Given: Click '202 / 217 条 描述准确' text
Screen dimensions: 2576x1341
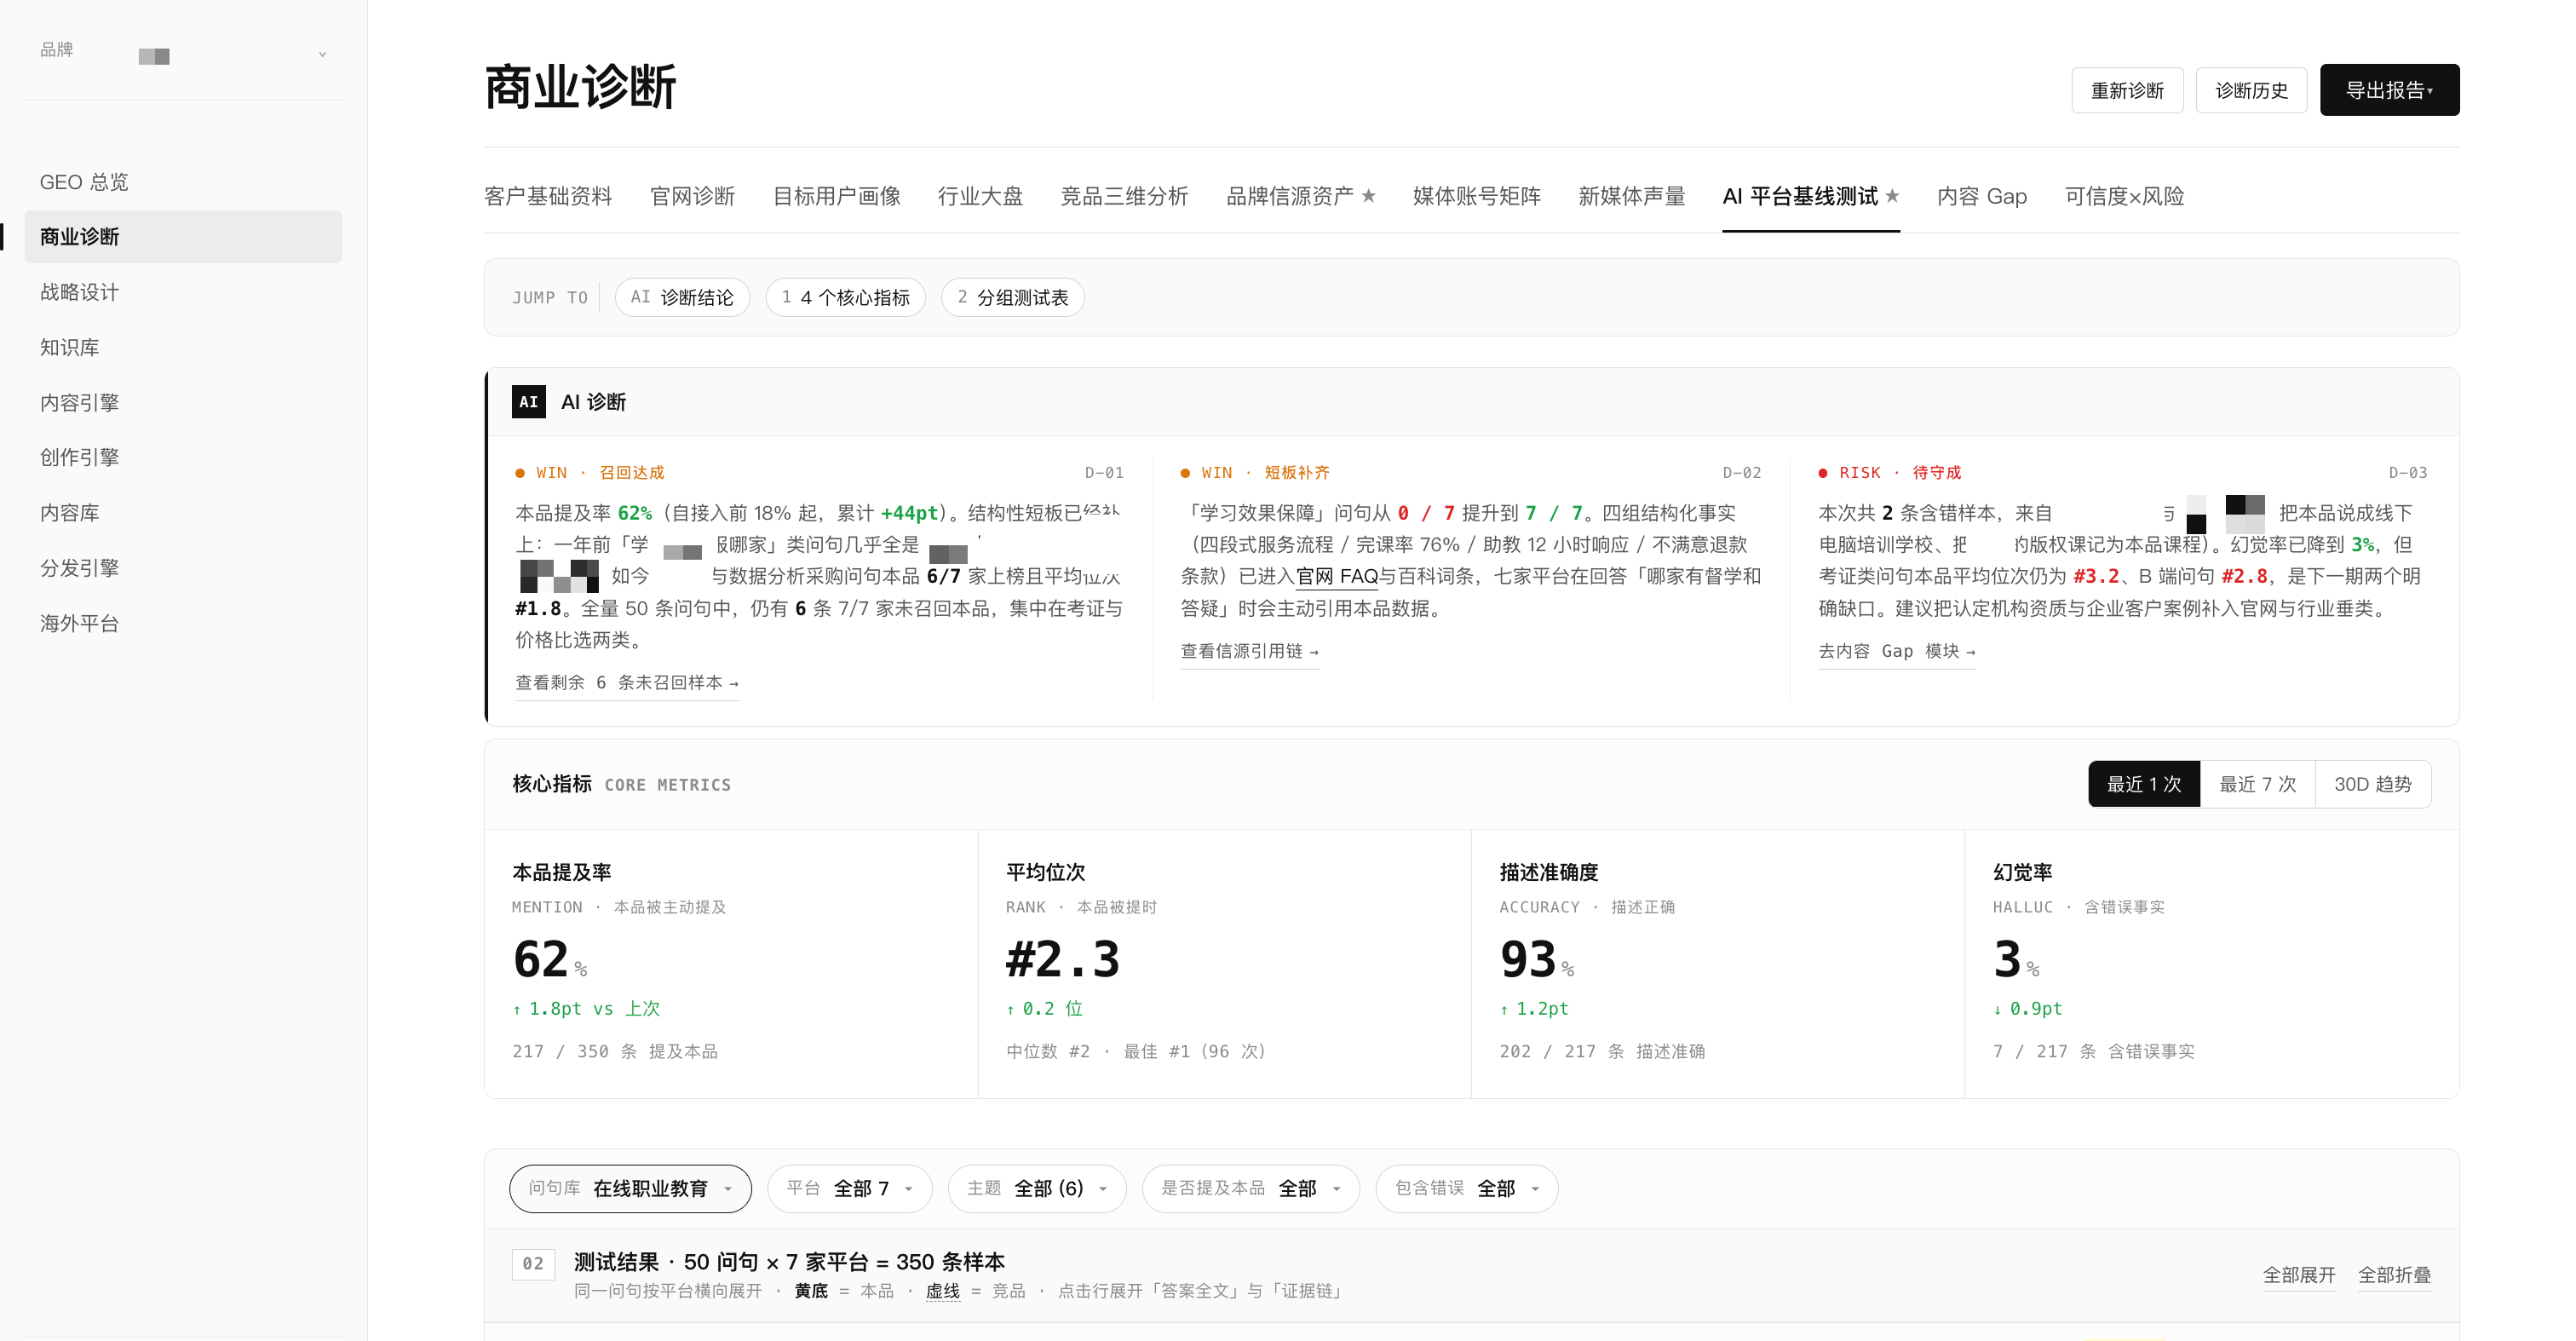Looking at the screenshot, I should click(x=1602, y=1051).
